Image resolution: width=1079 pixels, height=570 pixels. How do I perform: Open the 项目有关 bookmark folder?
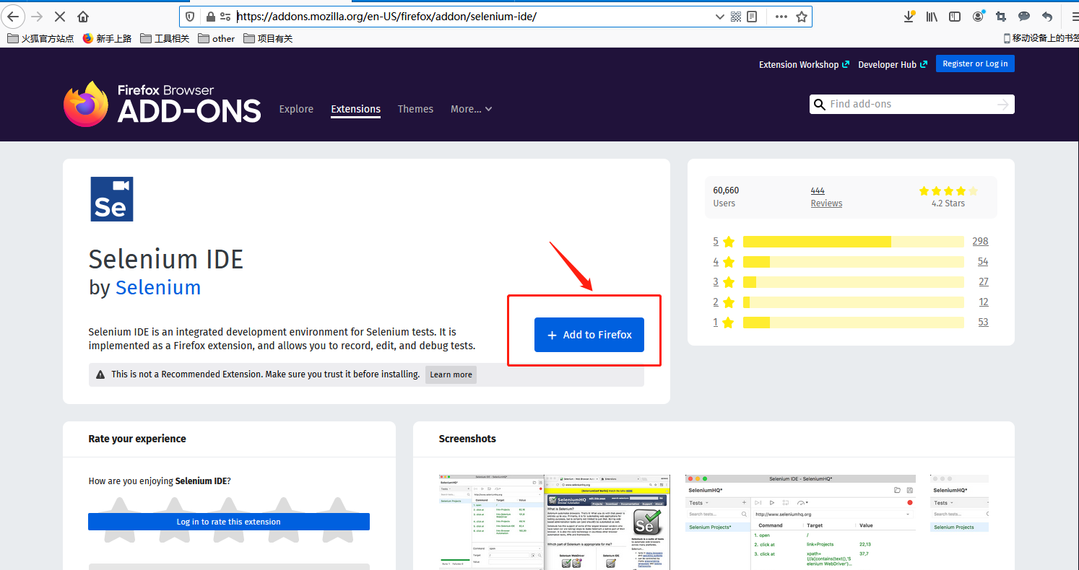click(x=268, y=38)
